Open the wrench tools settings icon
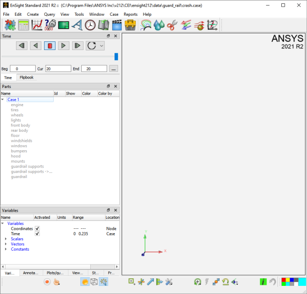Screen dimensions: 307x294 point(169,282)
